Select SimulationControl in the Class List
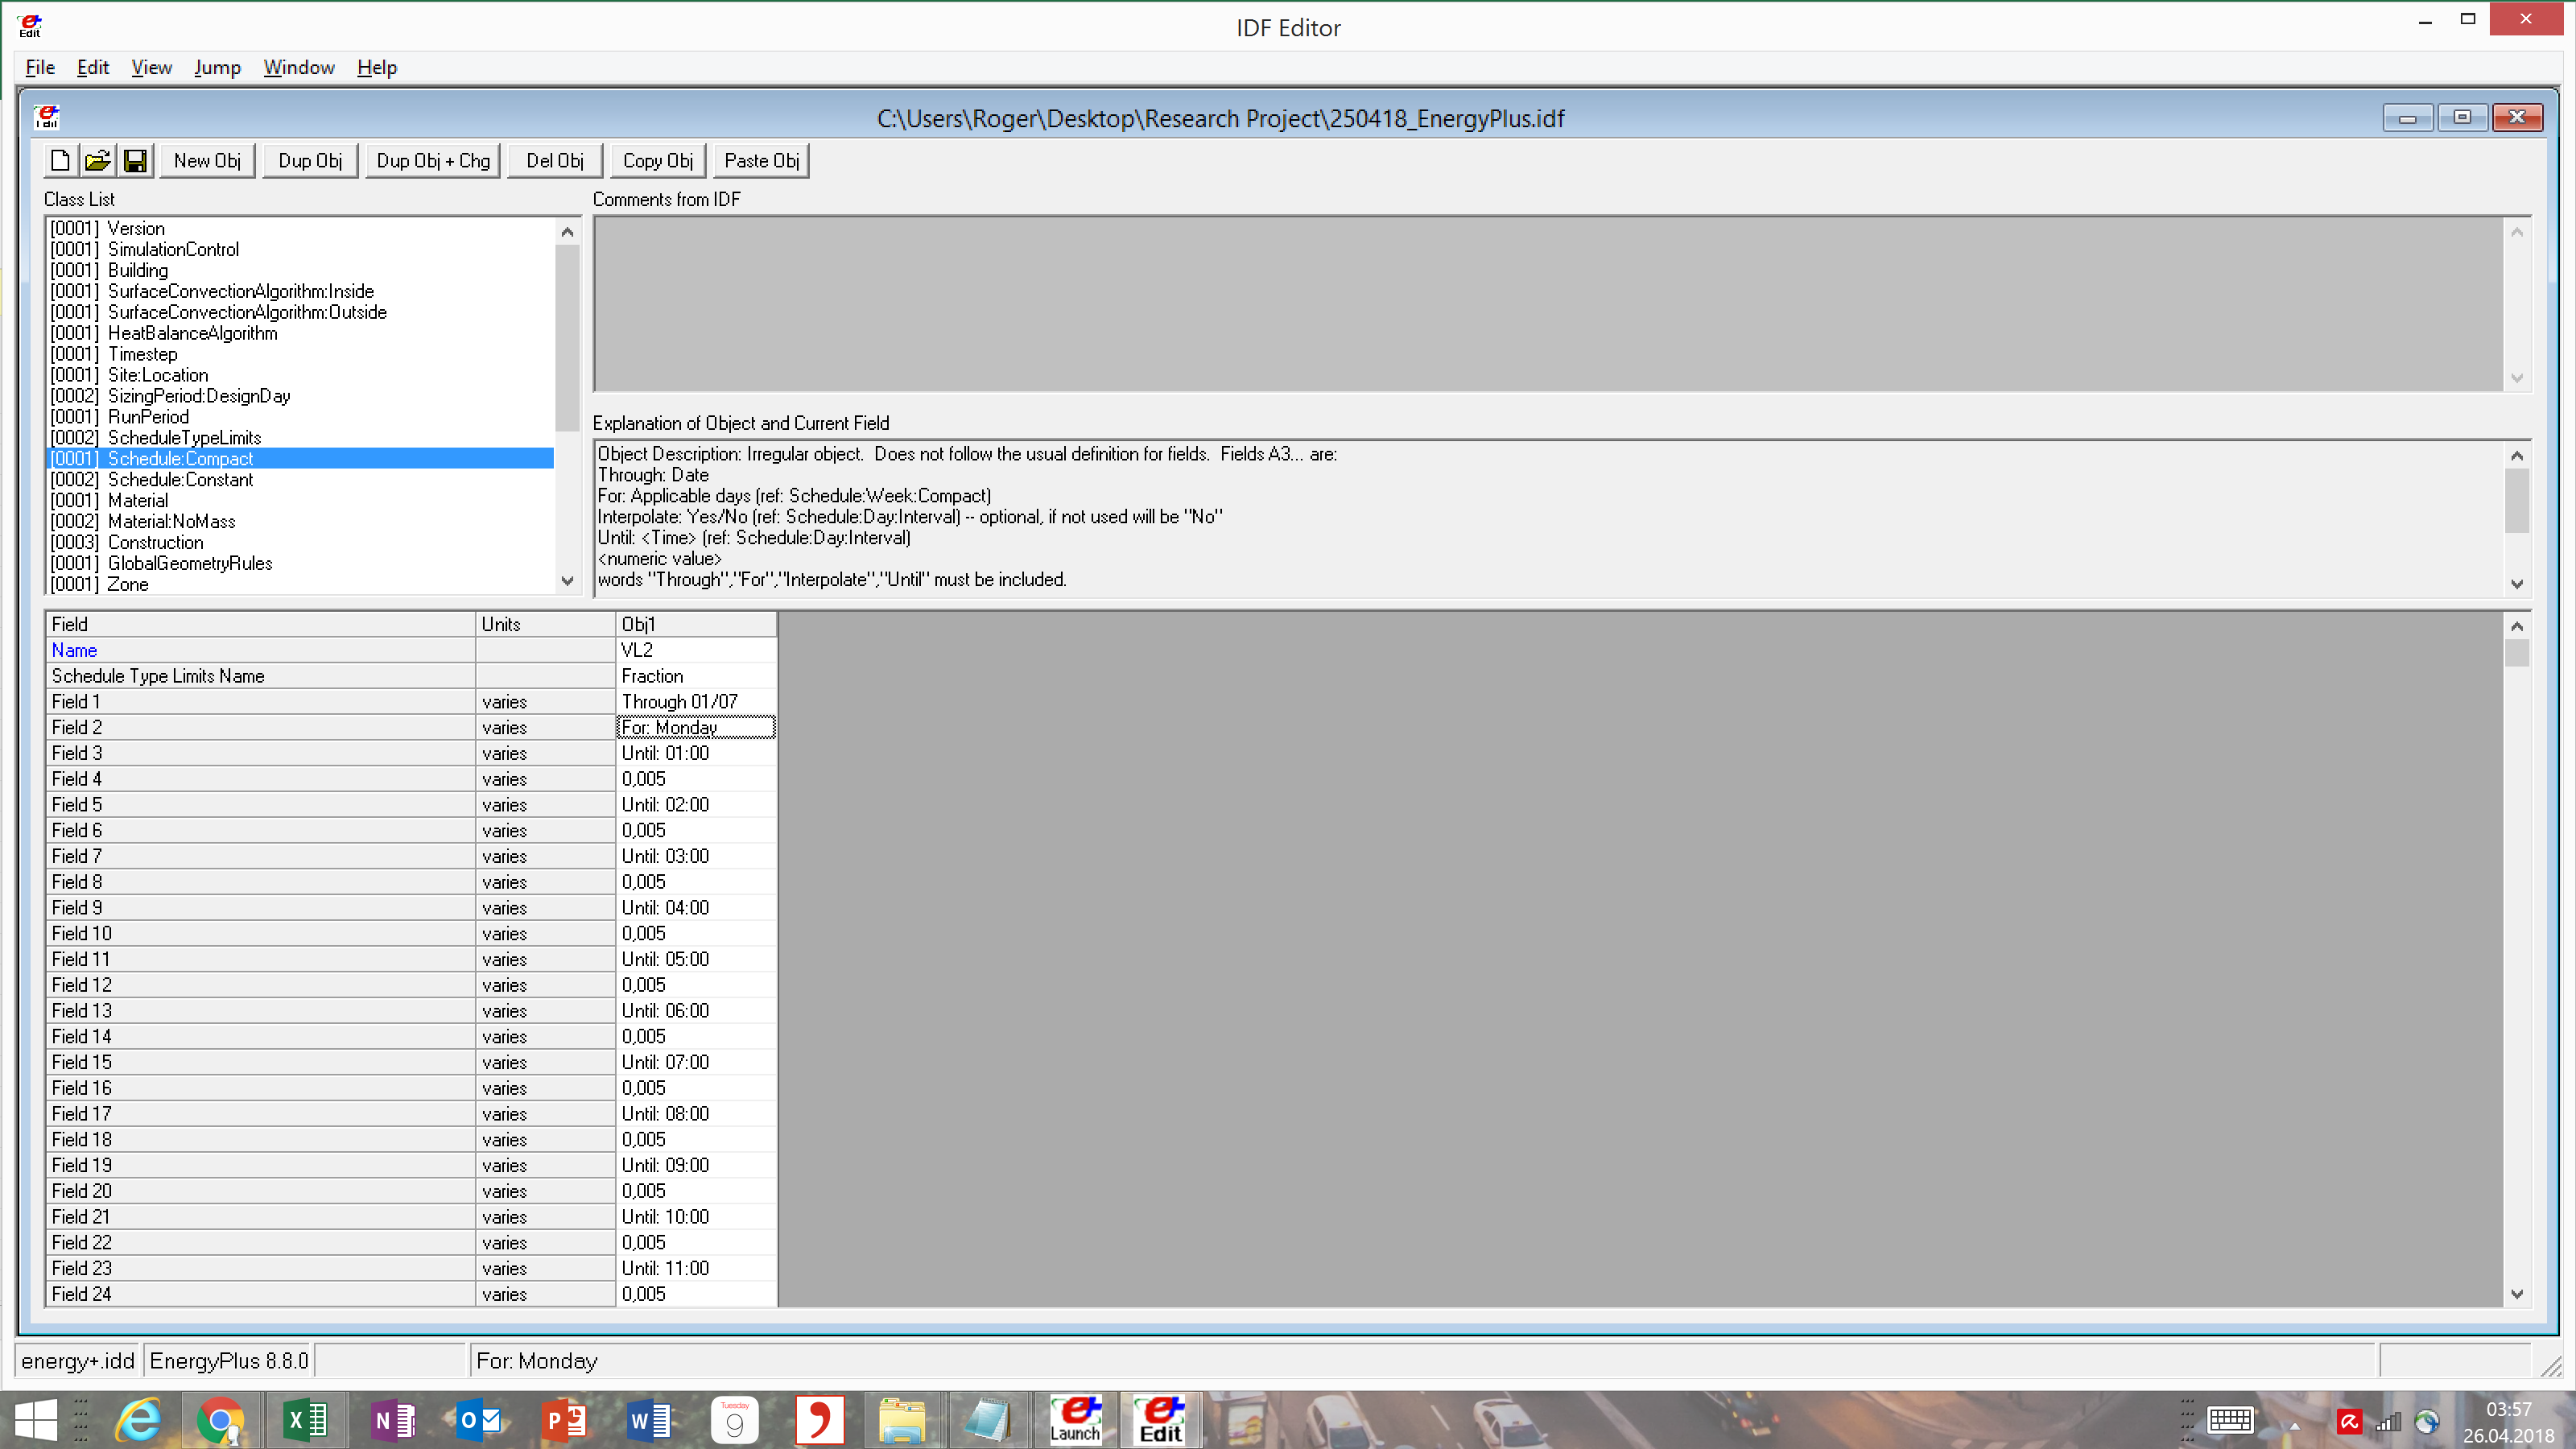The width and height of the screenshot is (2576, 1449). (x=301, y=250)
